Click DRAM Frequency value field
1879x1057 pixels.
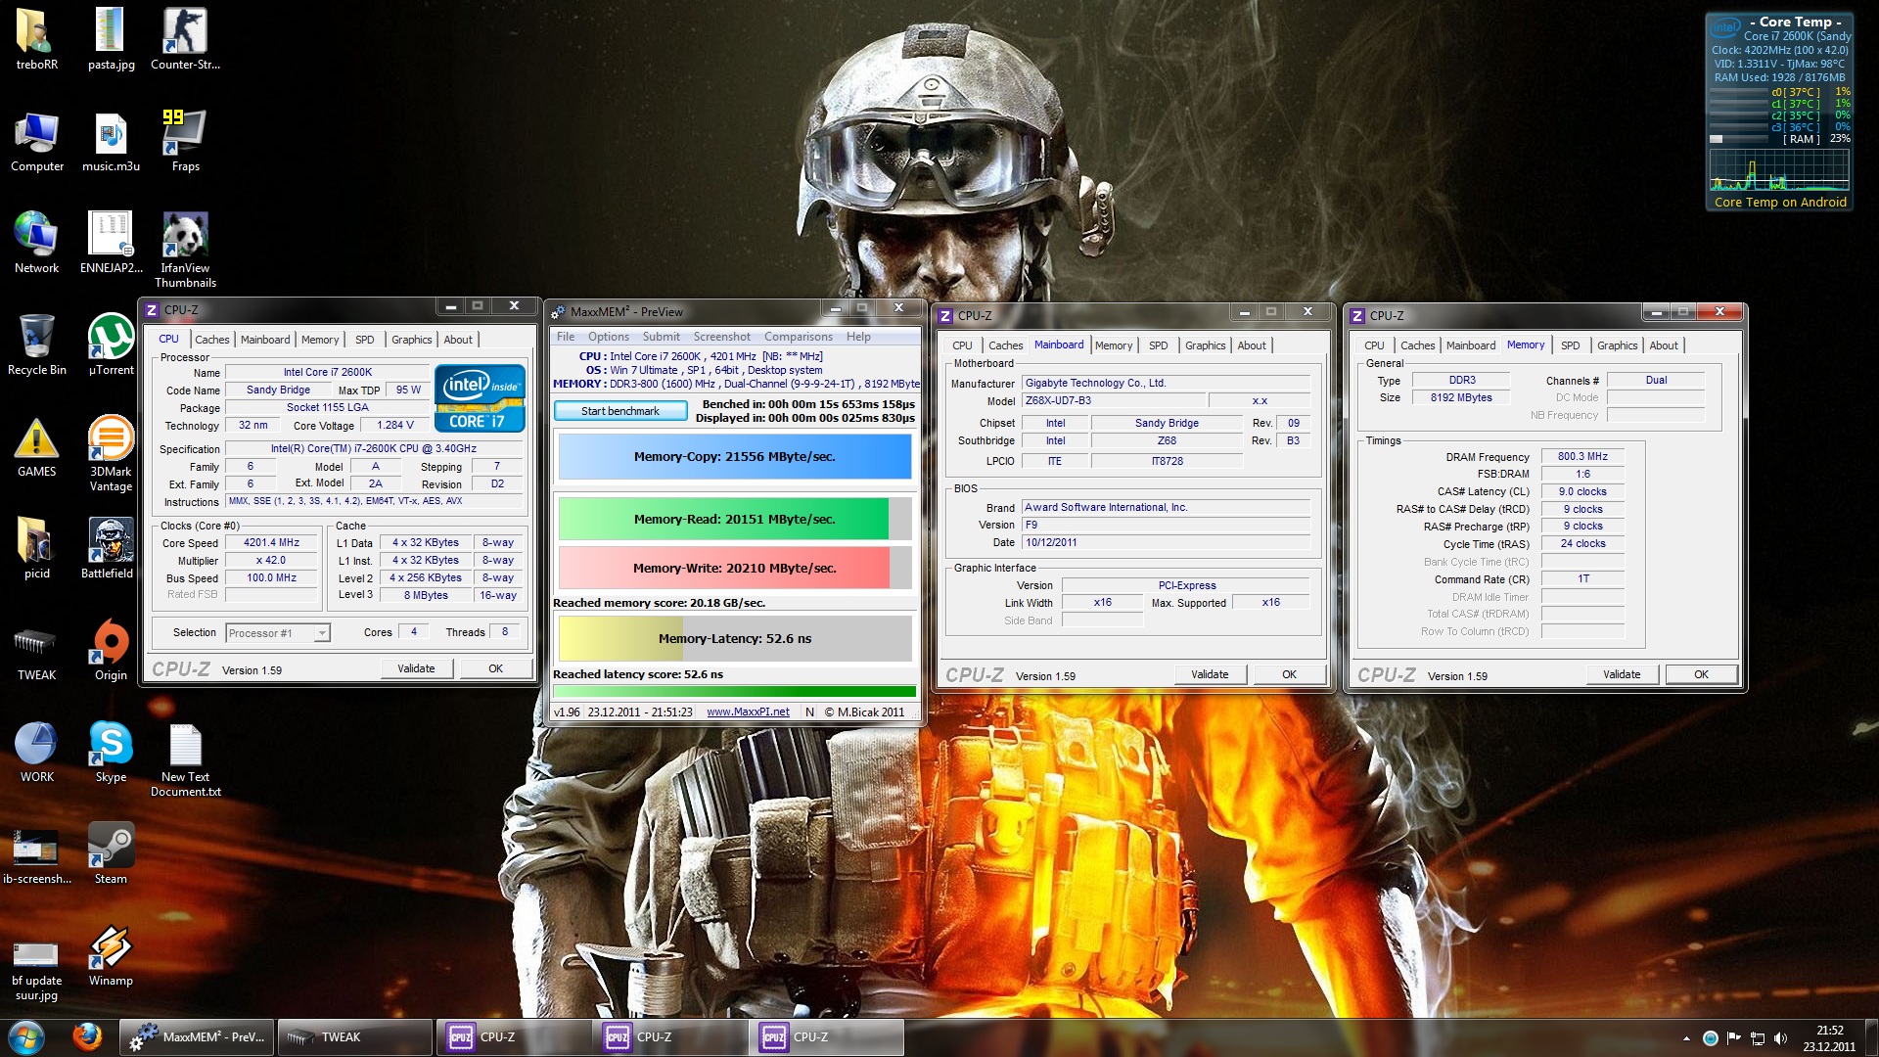(x=1582, y=457)
